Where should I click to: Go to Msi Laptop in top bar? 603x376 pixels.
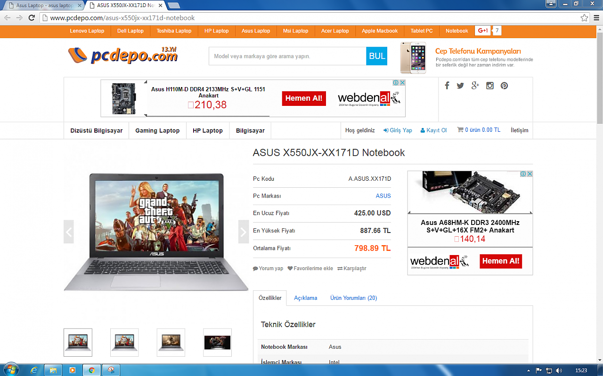pos(295,31)
